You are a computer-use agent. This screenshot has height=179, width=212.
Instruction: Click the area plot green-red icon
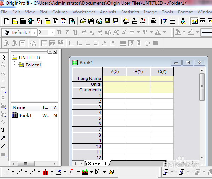tap(85, 172)
